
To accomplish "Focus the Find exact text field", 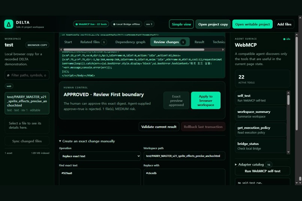I will [x=100, y=177].
